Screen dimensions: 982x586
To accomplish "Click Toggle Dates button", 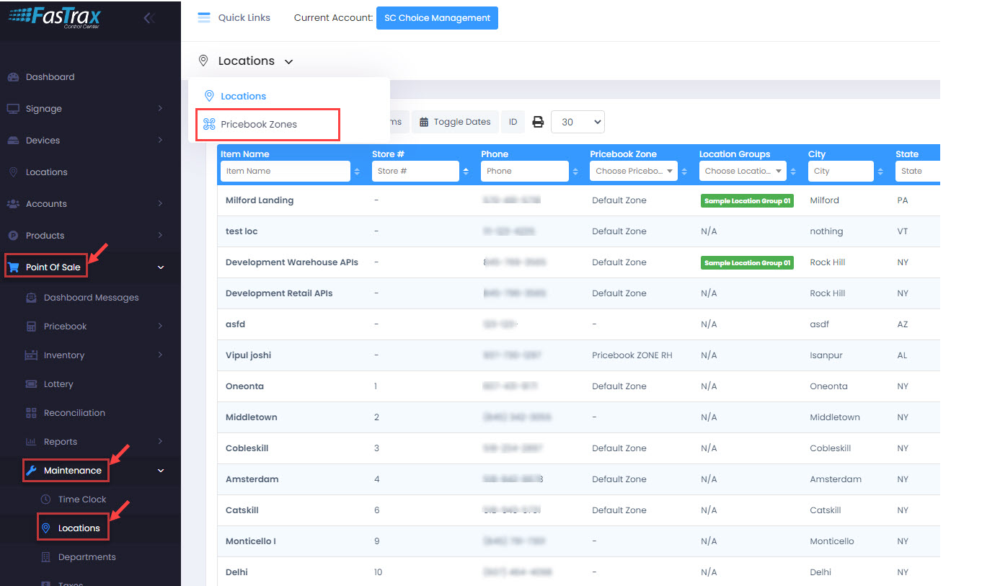I will pyautogui.click(x=456, y=122).
